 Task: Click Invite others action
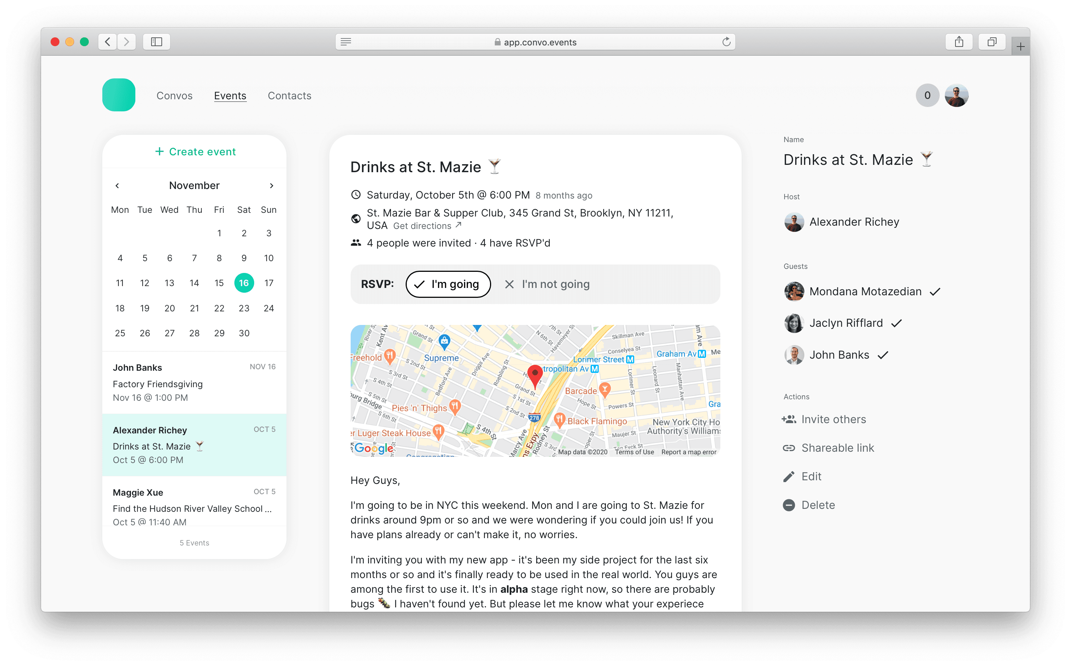point(824,419)
